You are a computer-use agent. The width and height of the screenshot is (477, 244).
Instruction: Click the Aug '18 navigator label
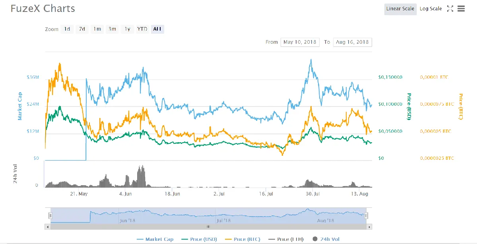click(x=326, y=220)
